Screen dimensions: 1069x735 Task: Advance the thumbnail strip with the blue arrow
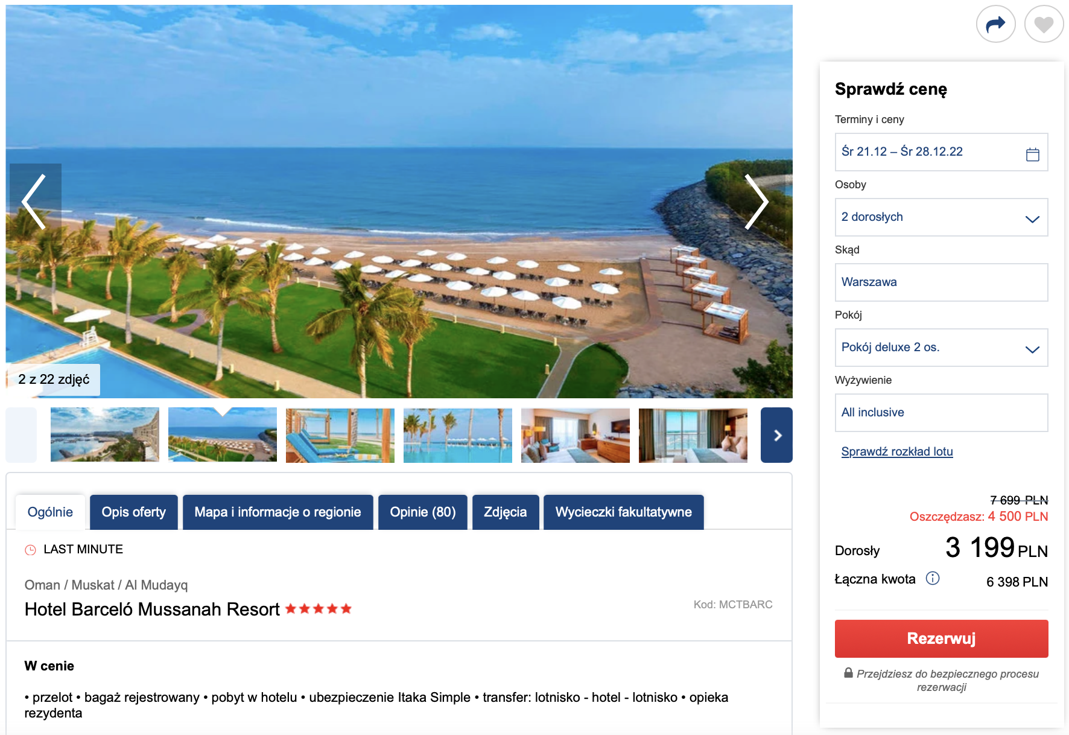click(x=776, y=435)
